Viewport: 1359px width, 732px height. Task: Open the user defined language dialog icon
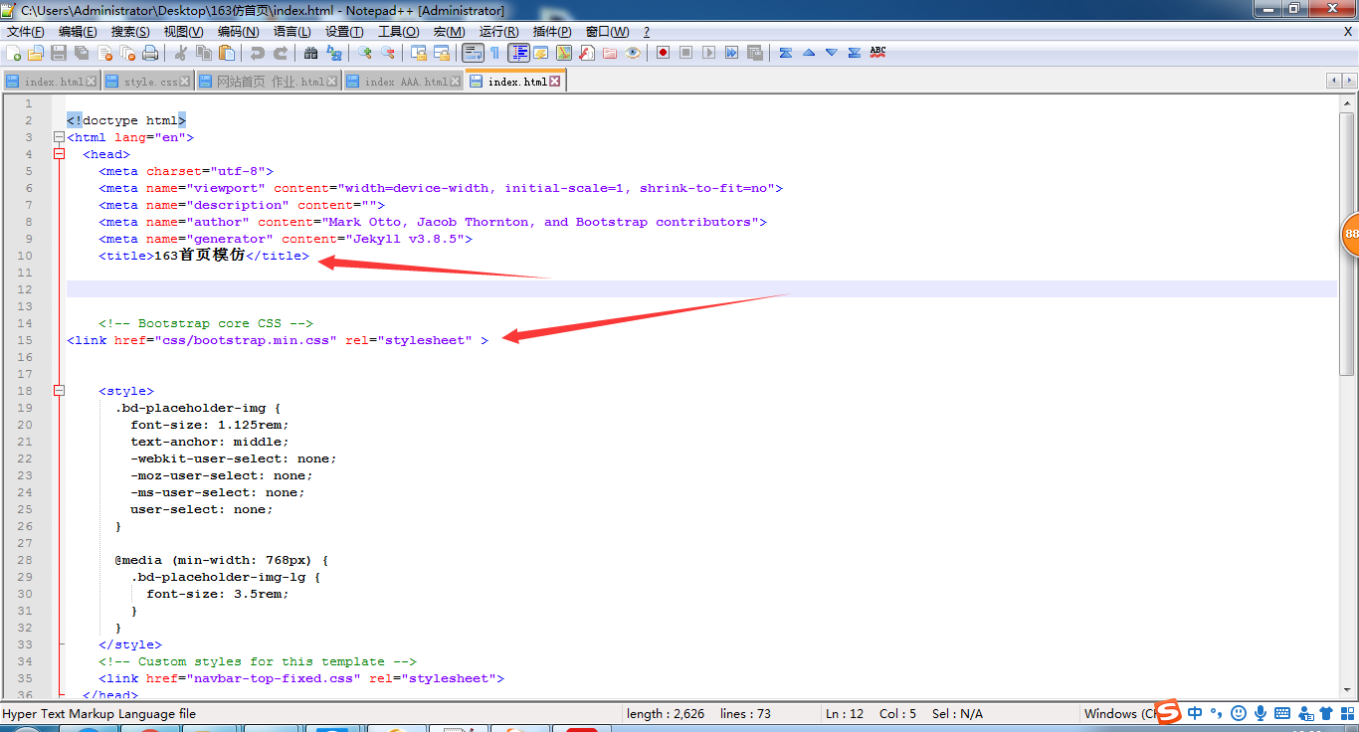tap(540, 53)
